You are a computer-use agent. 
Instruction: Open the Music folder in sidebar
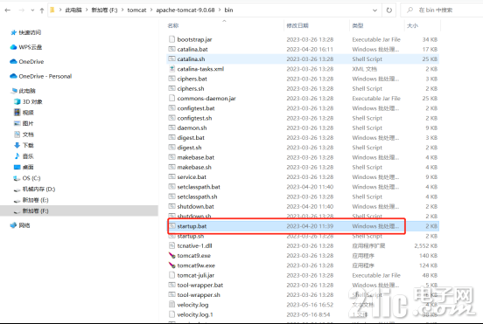pyautogui.click(x=24, y=156)
